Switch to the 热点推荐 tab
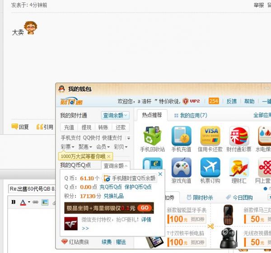 [x=152, y=115]
